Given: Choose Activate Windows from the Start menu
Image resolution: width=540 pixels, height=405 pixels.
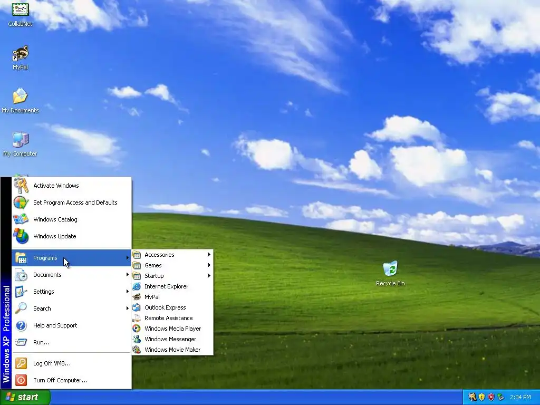Looking at the screenshot, I should [x=72, y=186].
